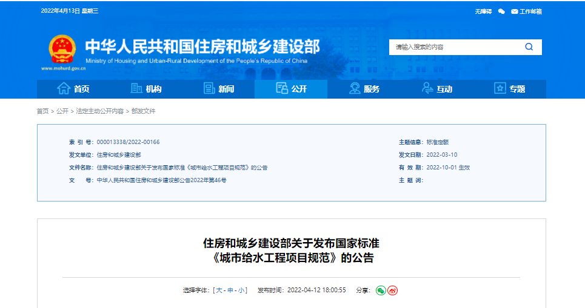Open the 机构 navigation tab
Screen dimensions: 585x308
point(146,89)
